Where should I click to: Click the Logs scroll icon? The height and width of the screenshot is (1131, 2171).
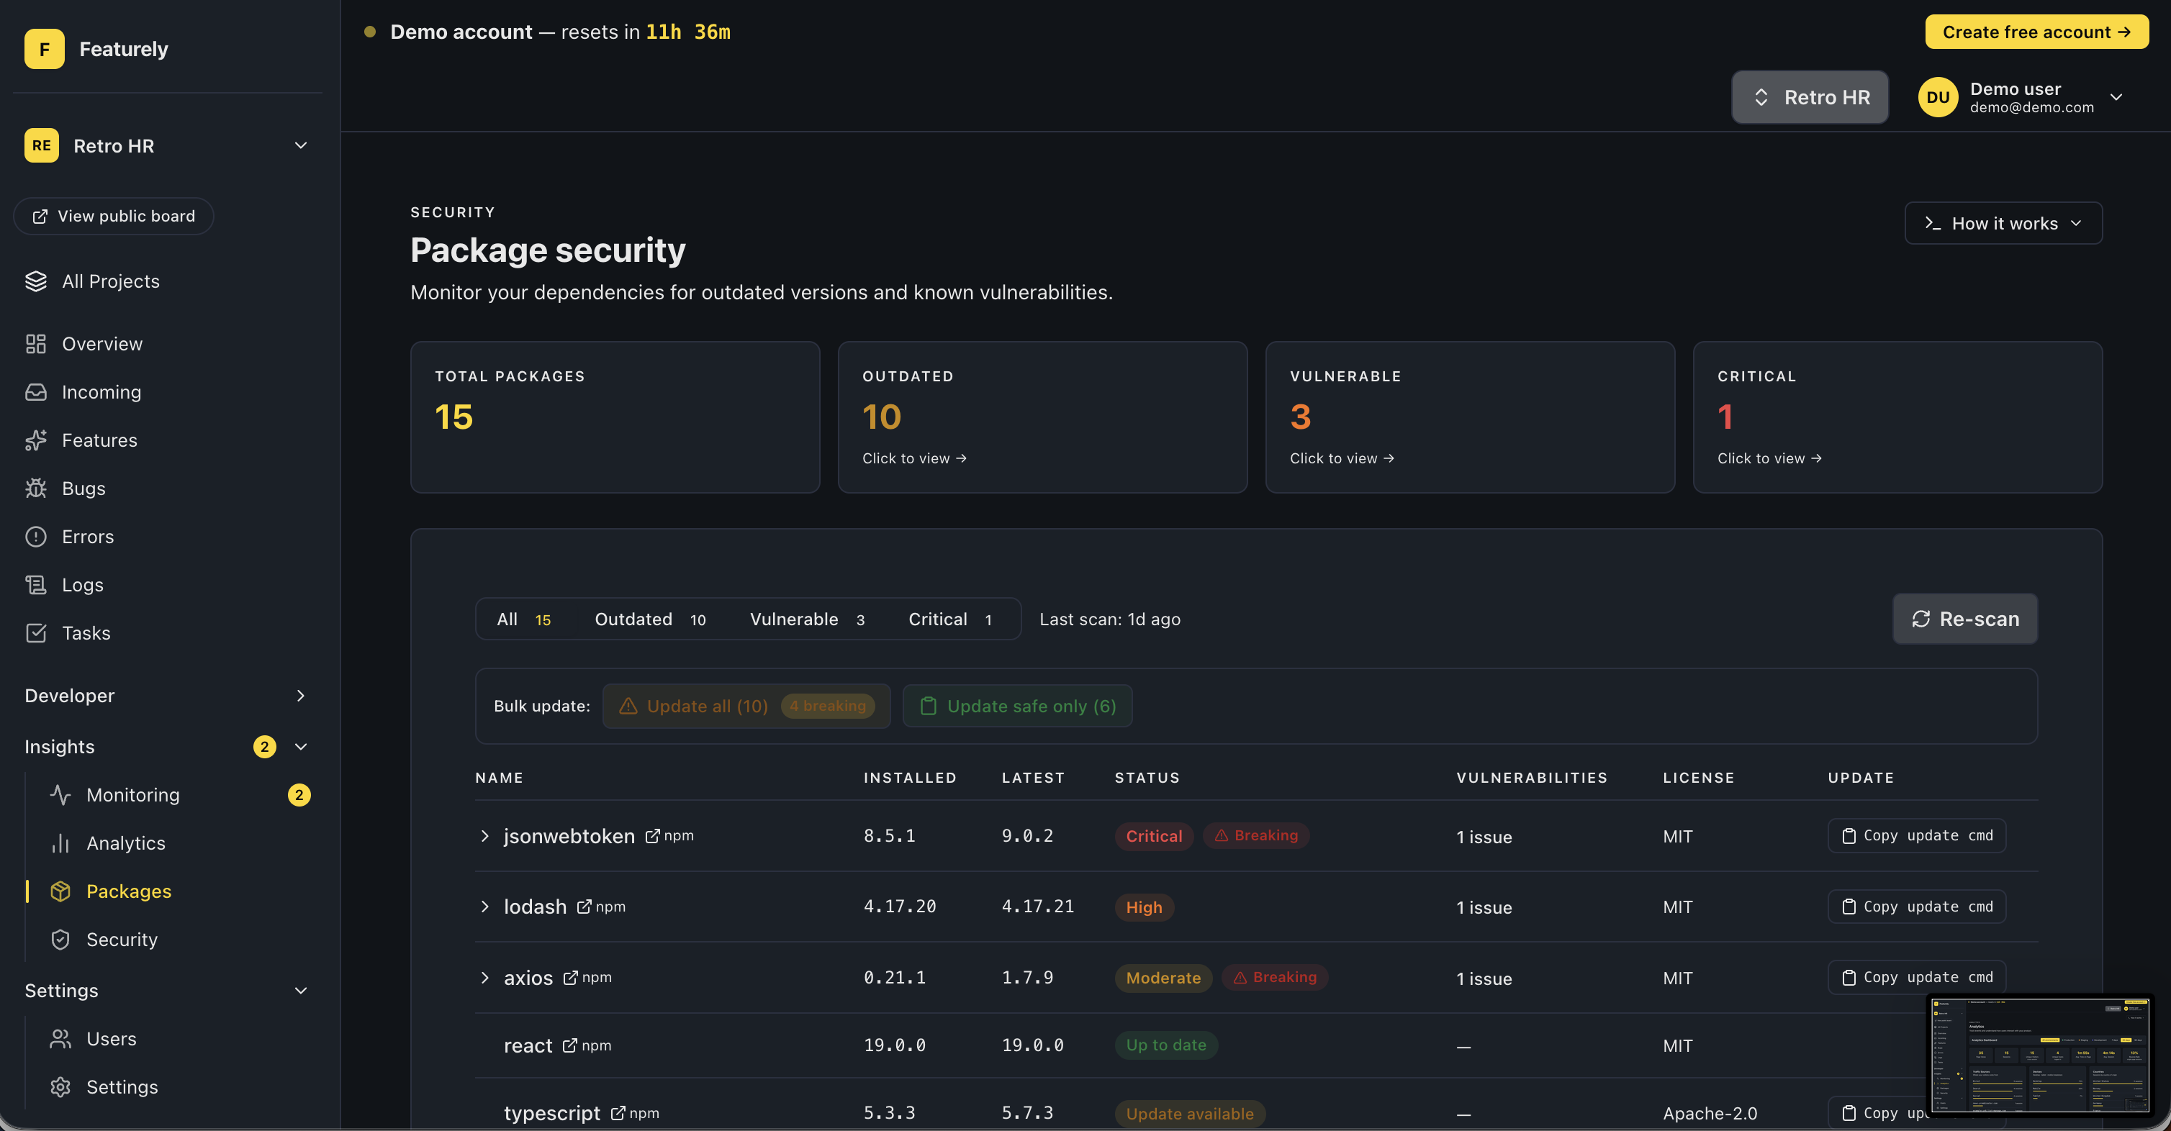point(35,584)
